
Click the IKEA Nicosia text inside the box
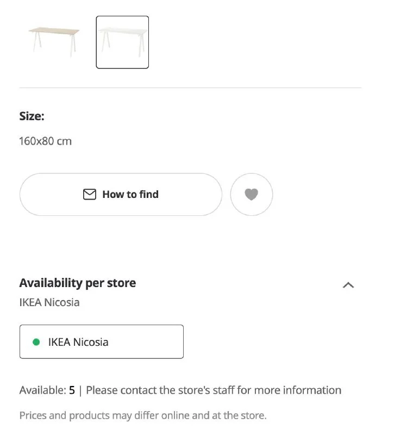(x=78, y=342)
